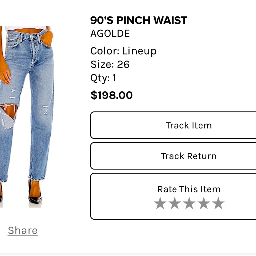Click the Rate This Item label

[189, 189]
